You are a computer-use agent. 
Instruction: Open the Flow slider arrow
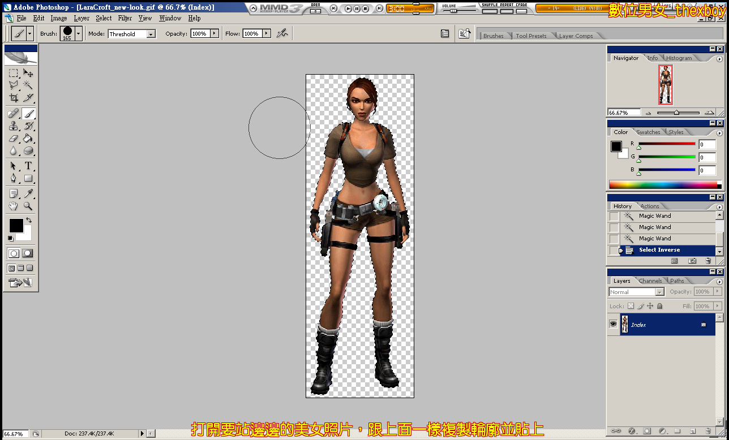pos(267,33)
